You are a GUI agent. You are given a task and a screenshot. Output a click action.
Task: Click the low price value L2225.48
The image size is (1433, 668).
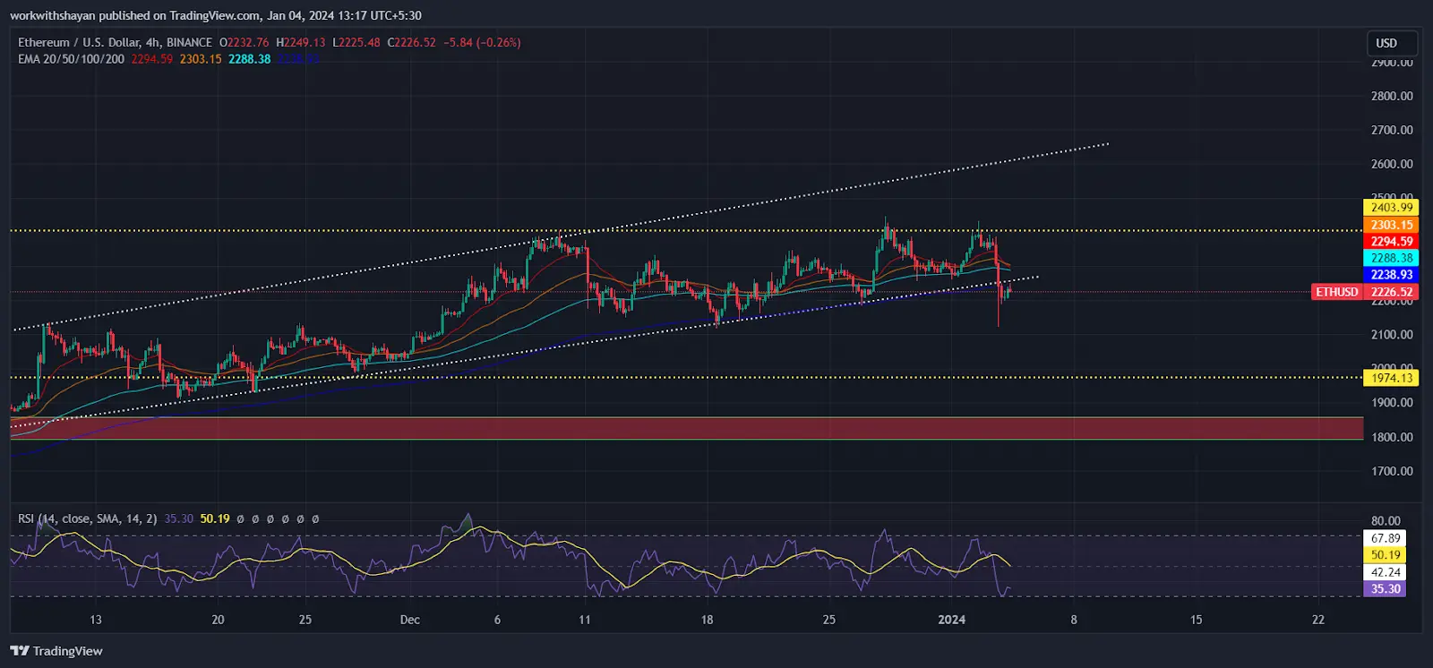click(356, 42)
